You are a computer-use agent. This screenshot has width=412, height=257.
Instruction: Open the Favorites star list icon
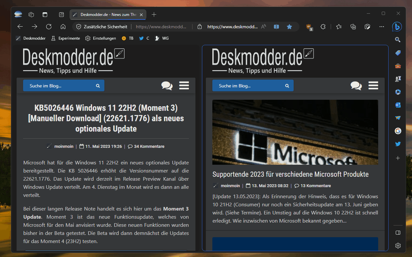point(339,27)
